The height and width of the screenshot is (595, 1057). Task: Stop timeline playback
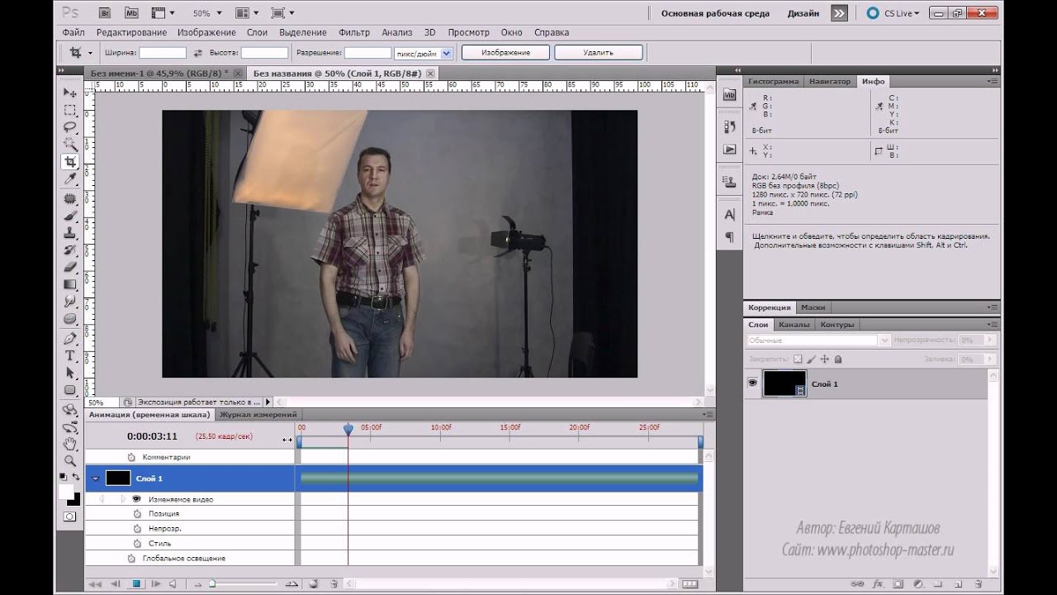136,583
